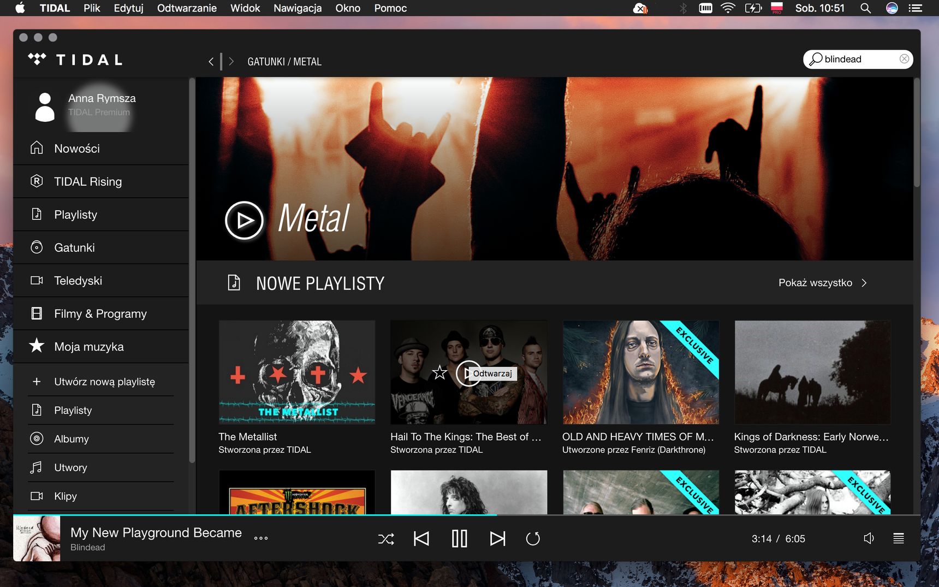Open the Aftershock playlist thumbnail
The height and width of the screenshot is (587, 939).
pos(297,492)
